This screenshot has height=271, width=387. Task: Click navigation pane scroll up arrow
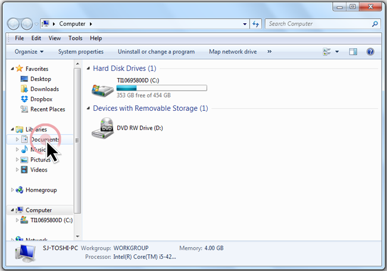click(x=77, y=64)
